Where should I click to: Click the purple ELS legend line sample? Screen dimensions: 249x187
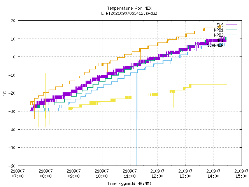click(x=231, y=25)
